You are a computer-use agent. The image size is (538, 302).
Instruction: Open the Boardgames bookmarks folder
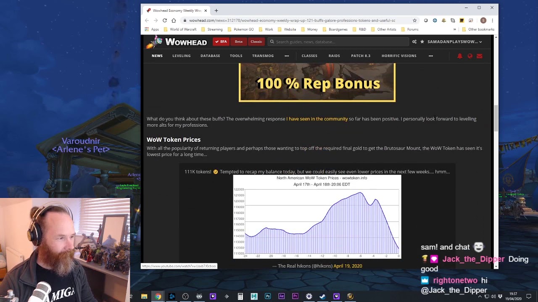335,29
